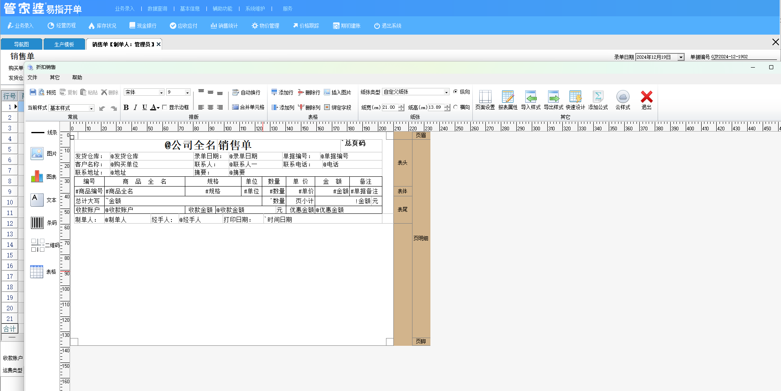781x391 pixels.
Task: Close the 销售单 tab
Action: (158, 44)
